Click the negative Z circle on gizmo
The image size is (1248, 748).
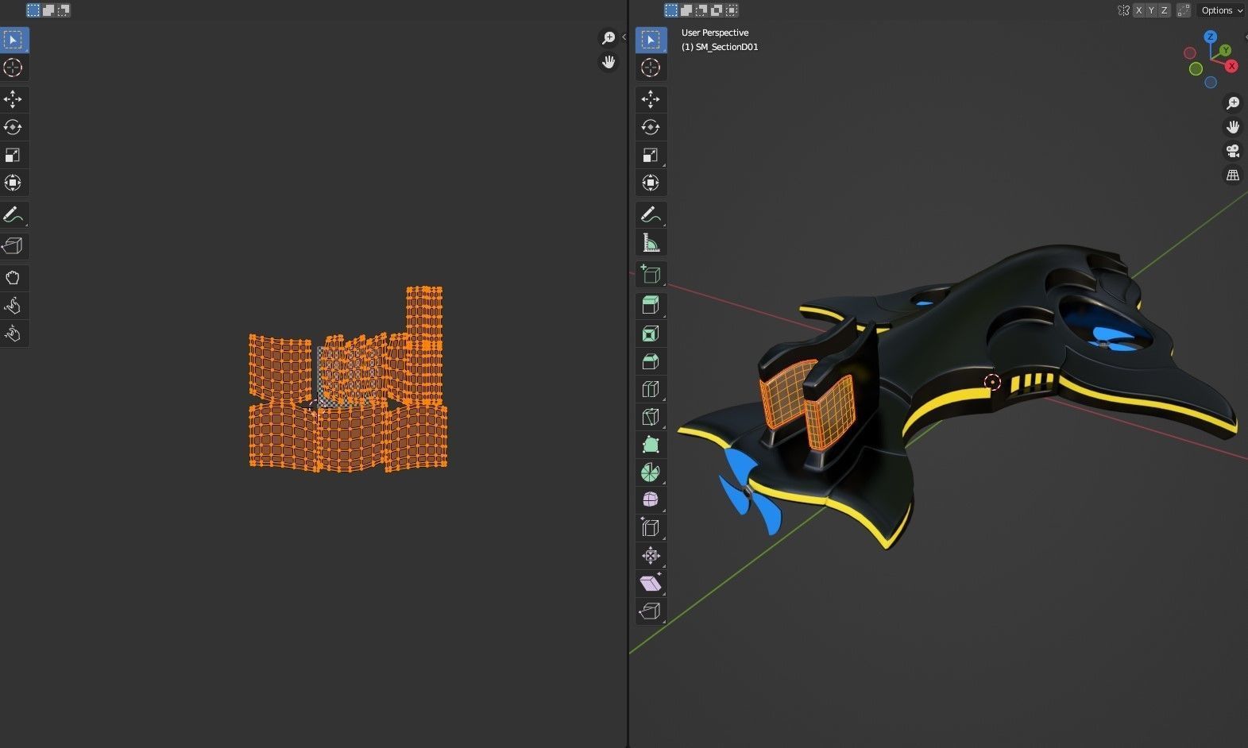1211,83
